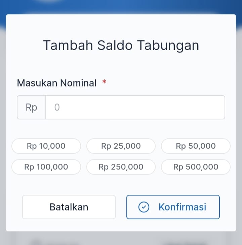242x245 pixels.
Task: Click the checkmark circle icon in Konfirmasi
Action: (x=144, y=207)
